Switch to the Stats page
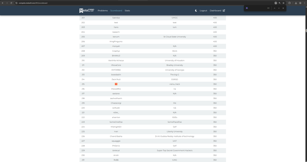The image size is (307, 162). [127, 10]
